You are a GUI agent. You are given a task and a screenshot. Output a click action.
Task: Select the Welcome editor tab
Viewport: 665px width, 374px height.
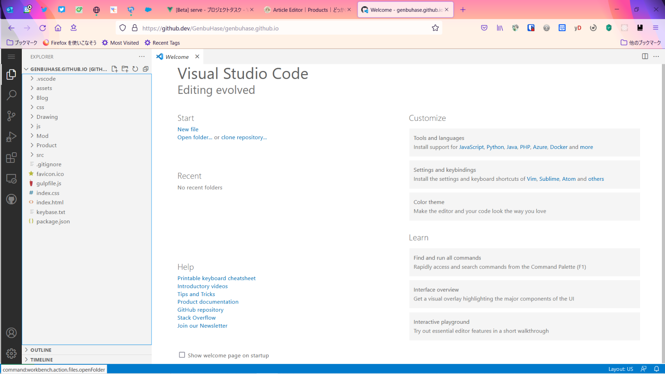(x=177, y=57)
